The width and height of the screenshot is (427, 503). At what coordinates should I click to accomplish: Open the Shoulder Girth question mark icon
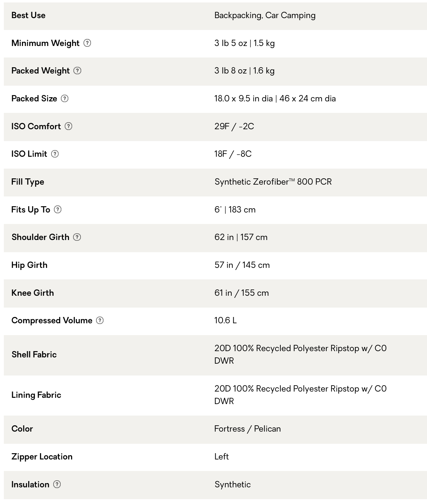tap(77, 237)
